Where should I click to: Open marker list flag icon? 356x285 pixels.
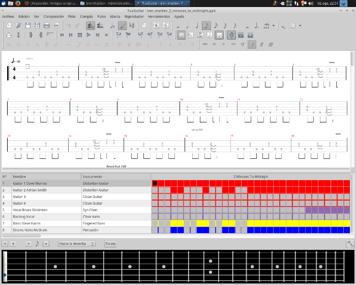[128, 35]
